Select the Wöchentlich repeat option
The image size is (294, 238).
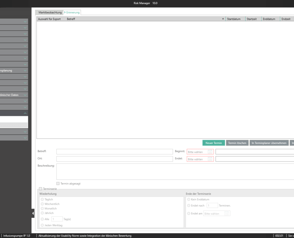point(42,204)
